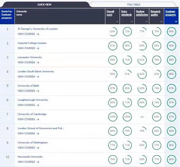This screenshot has width=180, height=167.
Task: Open St George's, University of London link
Action: point(37,29)
